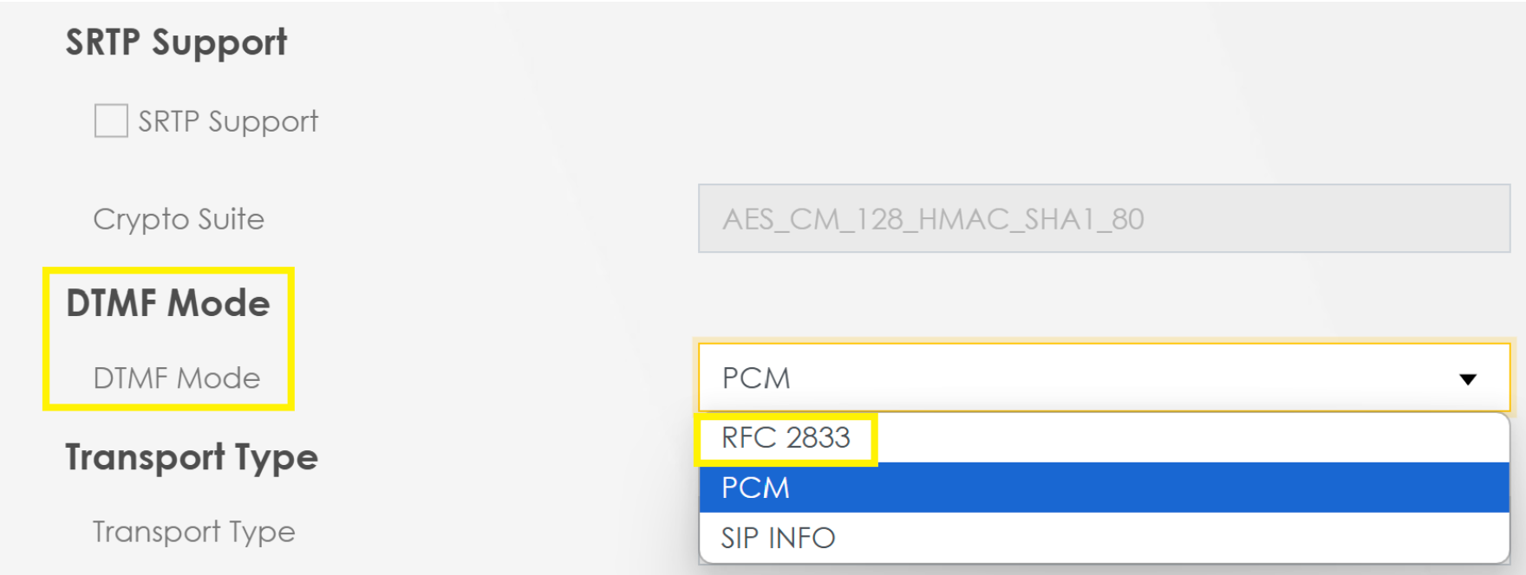The height and width of the screenshot is (575, 1526).
Task: Enable the SRTP Support checkbox
Action: pos(111,120)
